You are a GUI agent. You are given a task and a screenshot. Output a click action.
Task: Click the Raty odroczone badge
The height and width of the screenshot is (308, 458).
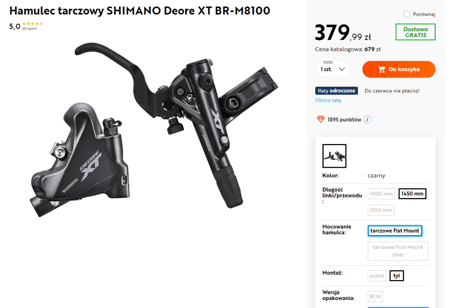click(x=337, y=91)
